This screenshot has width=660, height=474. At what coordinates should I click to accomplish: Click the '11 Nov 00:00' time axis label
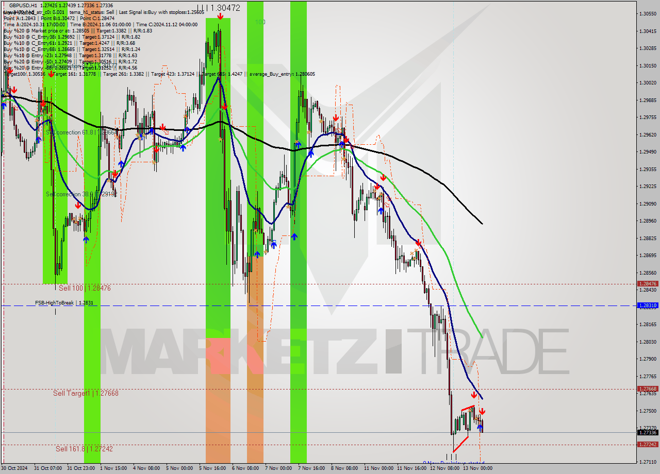(378, 468)
